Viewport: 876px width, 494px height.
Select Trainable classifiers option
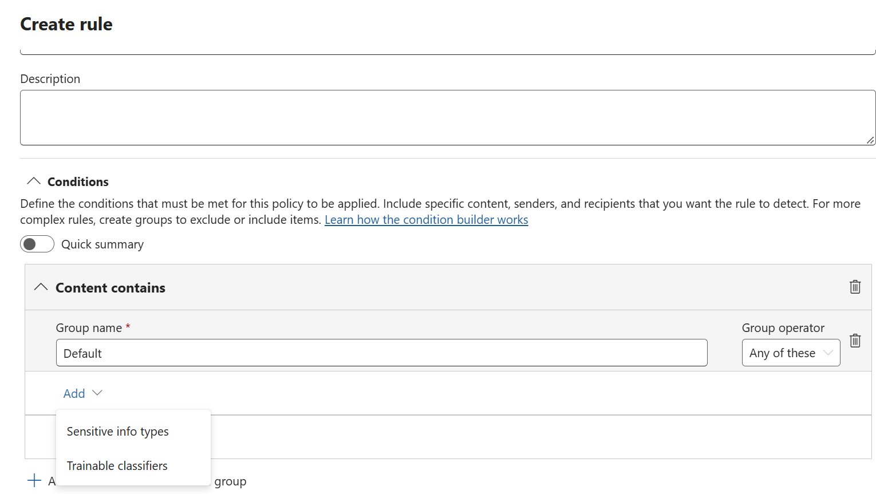tap(133, 466)
